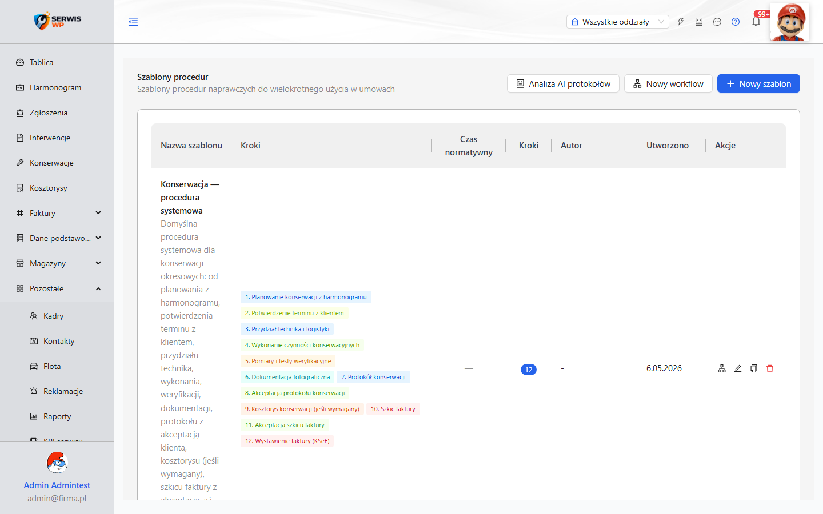This screenshot has width=823, height=514.
Task: Select step tag 5. Pomiary i testy weryfikacyjne
Action: point(288,361)
